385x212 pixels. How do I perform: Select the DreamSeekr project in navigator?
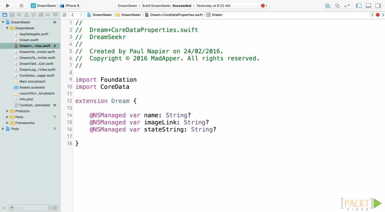30,22
